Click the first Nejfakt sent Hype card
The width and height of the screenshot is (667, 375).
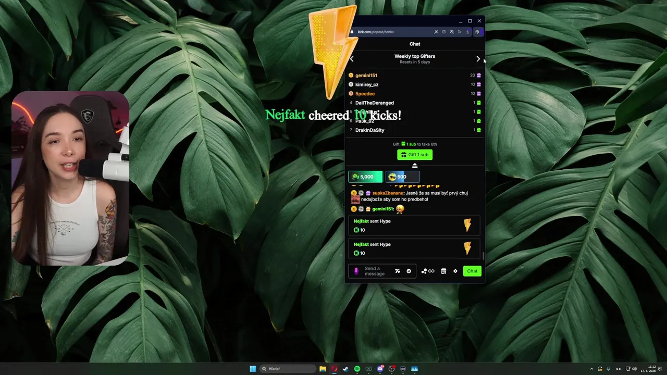pyautogui.click(x=415, y=226)
